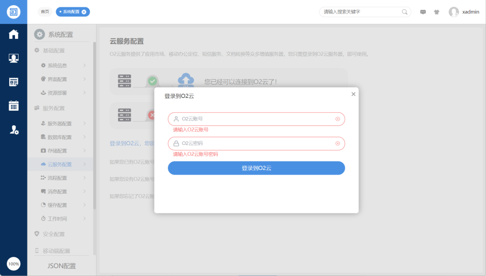
Task: Click the home icon in left sidebar
Action: [x=13, y=34]
